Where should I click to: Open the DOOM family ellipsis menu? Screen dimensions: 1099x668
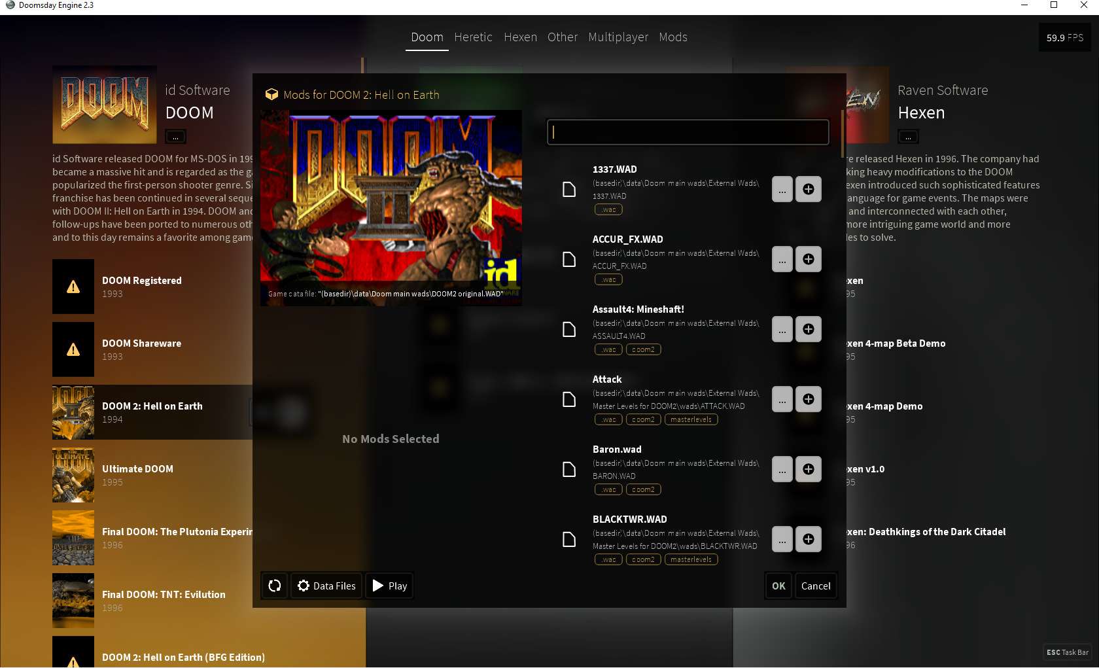pyautogui.click(x=175, y=137)
